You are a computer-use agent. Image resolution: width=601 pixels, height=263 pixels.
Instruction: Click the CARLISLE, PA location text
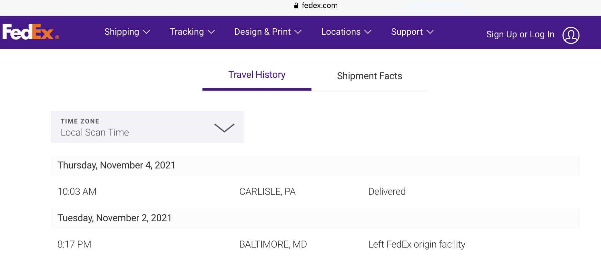click(x=267, y=192)
